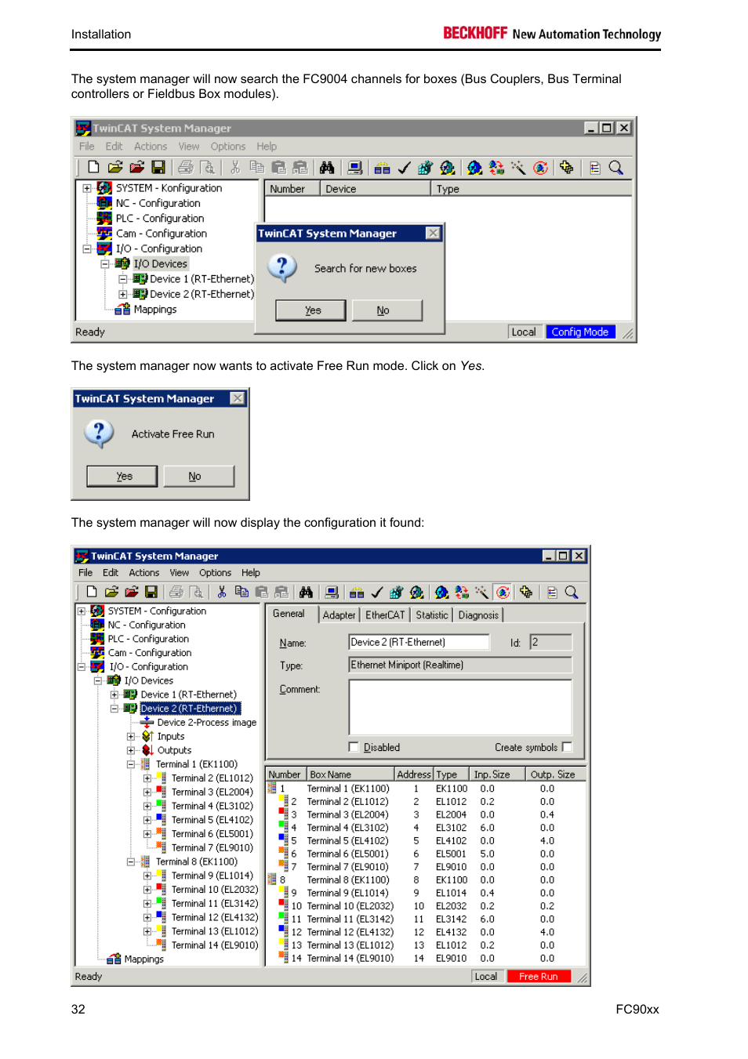Click Mappings icon in top window tree
This screenshot has height=1059, width=748.
(122, 310)
